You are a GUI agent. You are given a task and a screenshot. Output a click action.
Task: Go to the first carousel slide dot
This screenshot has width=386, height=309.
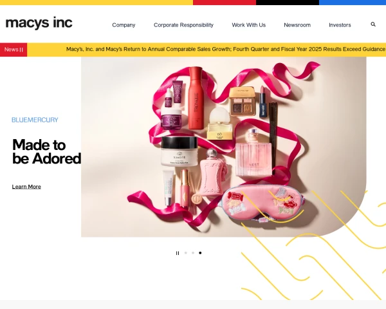click(186, 253)
